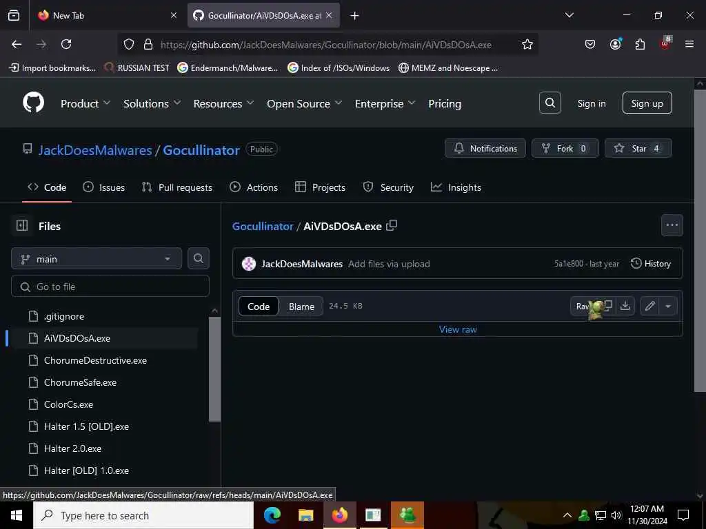This screenshot has height=529, width=706.
Task: Expand Enterprise dropdown
Action: point(385,103)
